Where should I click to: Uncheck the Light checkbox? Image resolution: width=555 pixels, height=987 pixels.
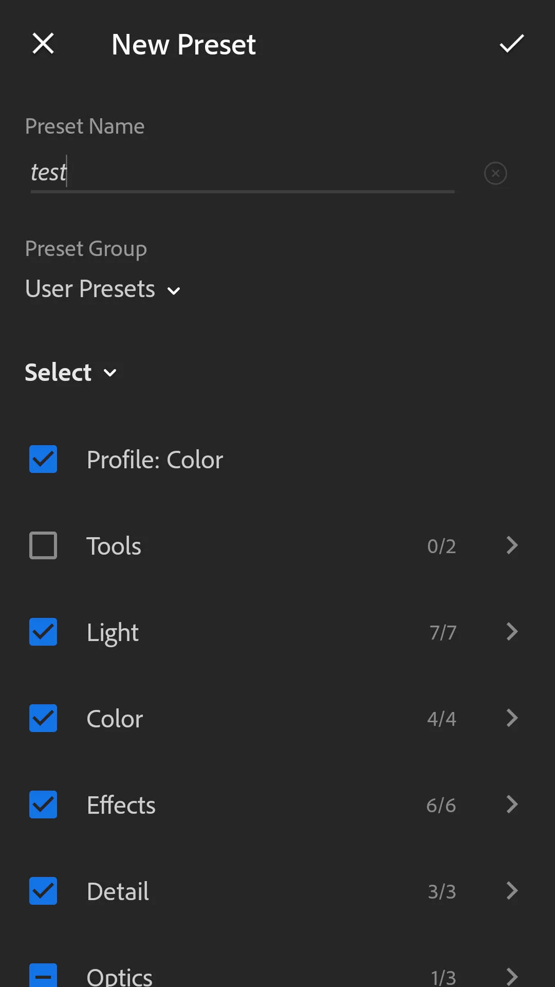(43, 632)
